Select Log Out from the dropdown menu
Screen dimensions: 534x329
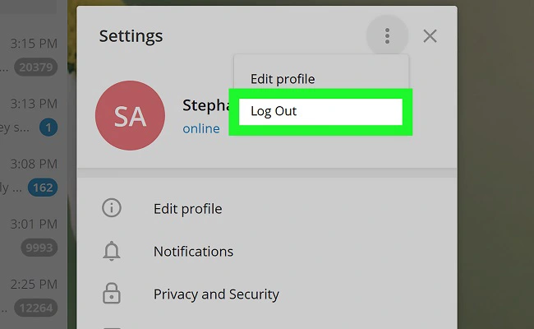tap(320, 112)
